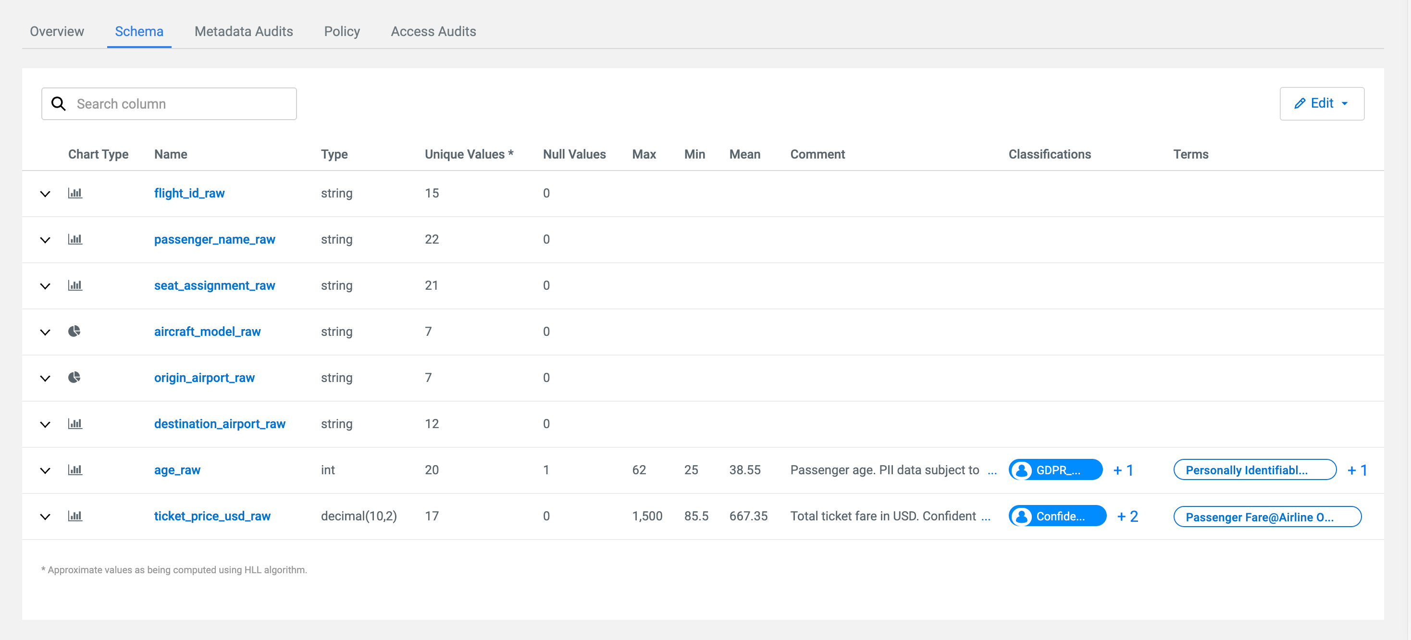
Task: Open the ticket_price_usd_raw column link
Action: pos(212,516)
